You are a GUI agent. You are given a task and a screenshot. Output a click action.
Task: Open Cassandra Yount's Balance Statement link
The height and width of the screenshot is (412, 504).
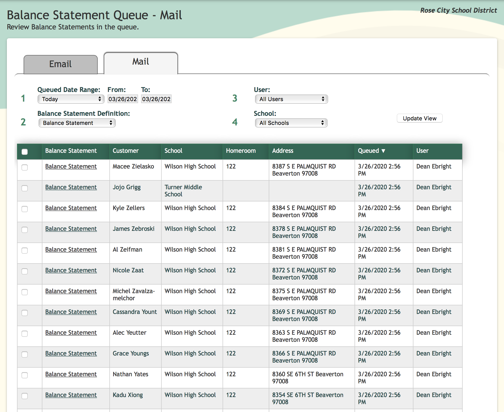coord(71,312)
